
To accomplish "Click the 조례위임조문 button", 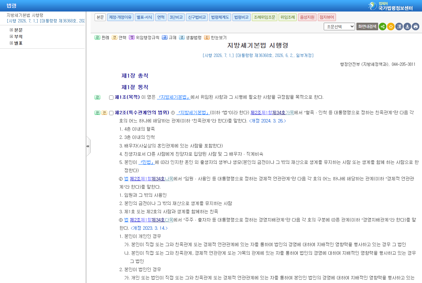I will pos(264,17).
